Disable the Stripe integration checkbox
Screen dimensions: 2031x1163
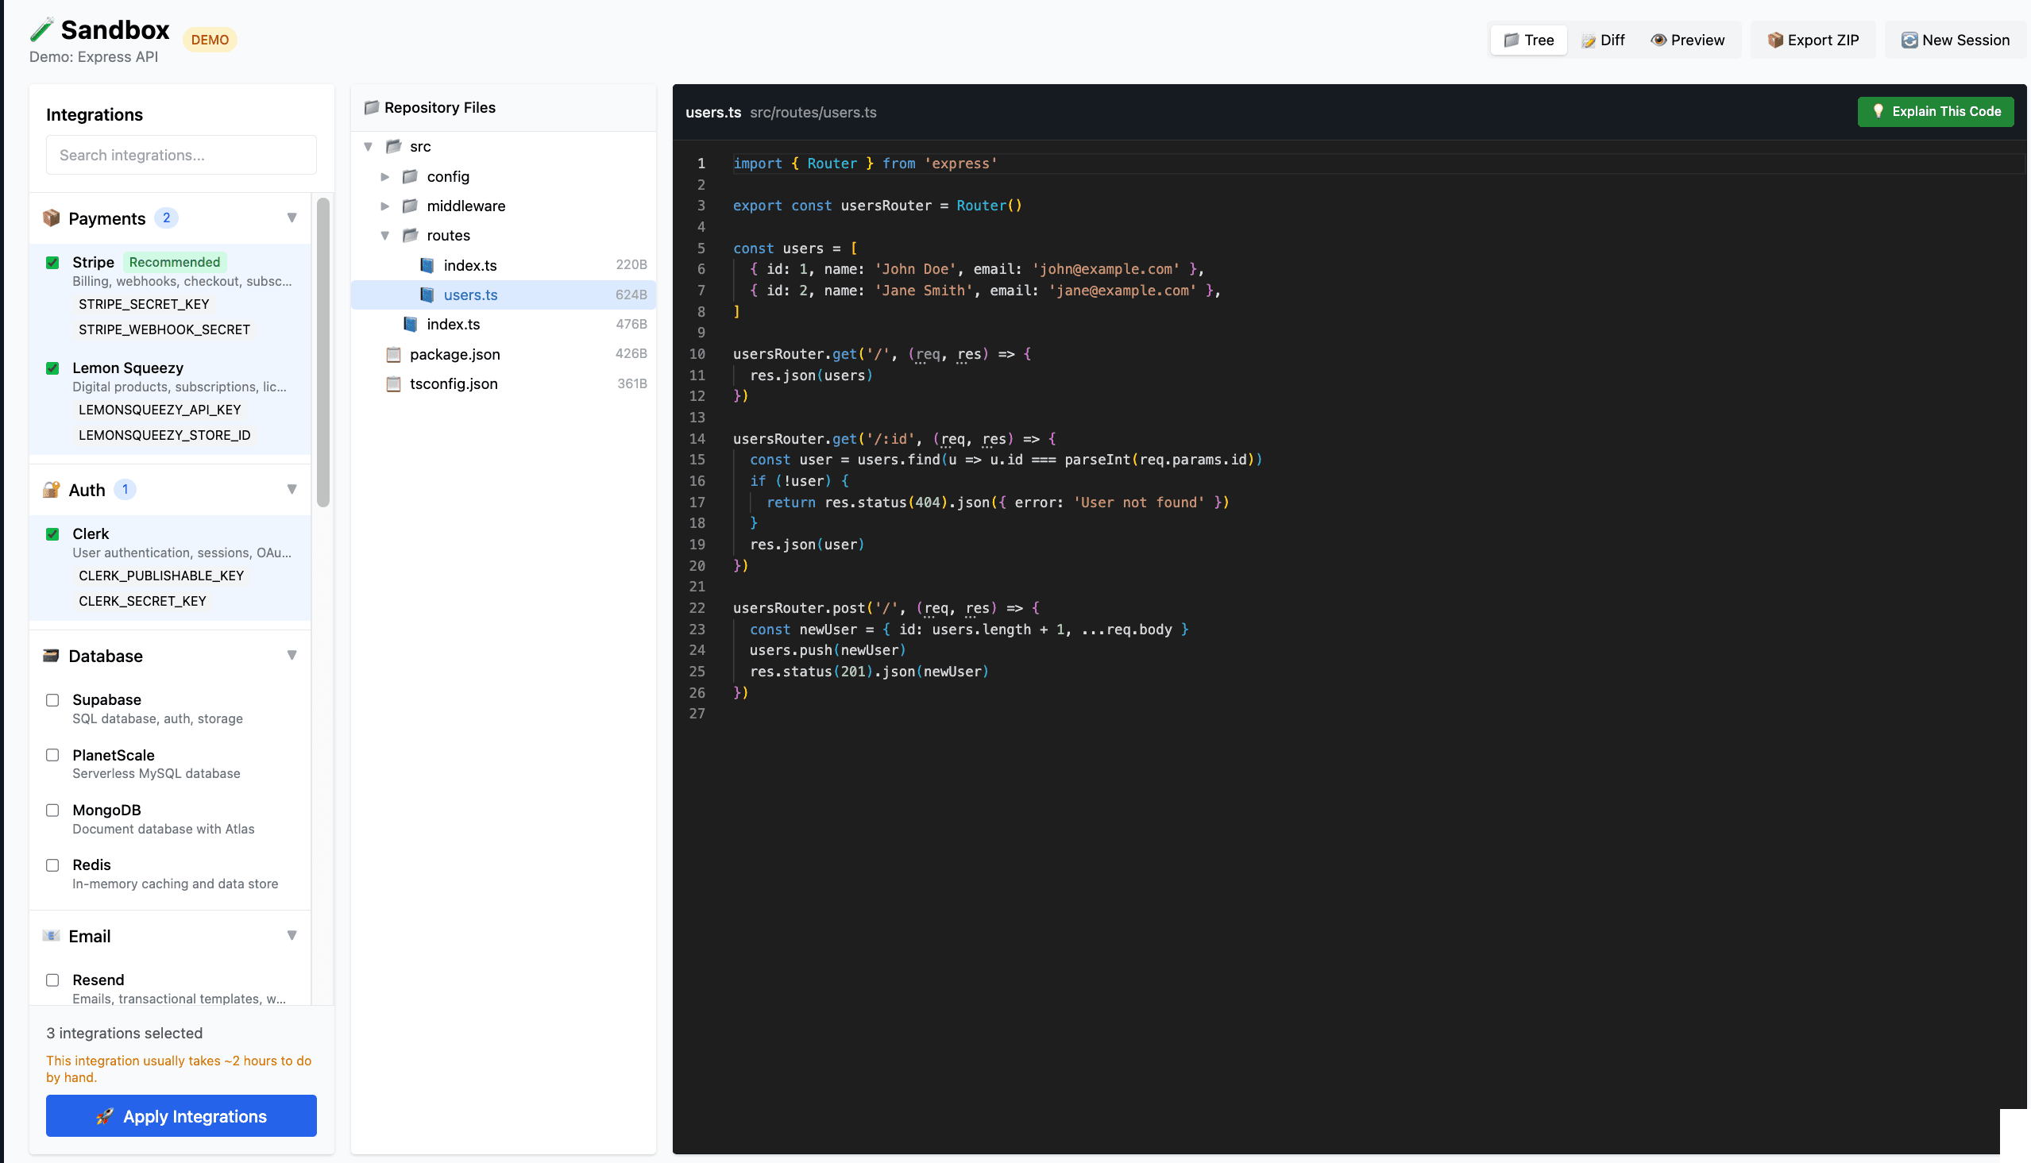[52, 262]
